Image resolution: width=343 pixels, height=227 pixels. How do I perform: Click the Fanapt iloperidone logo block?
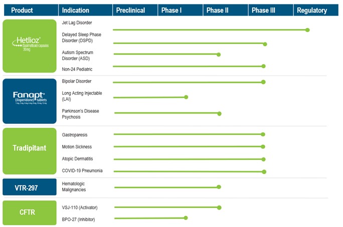(x=30, y=100)
